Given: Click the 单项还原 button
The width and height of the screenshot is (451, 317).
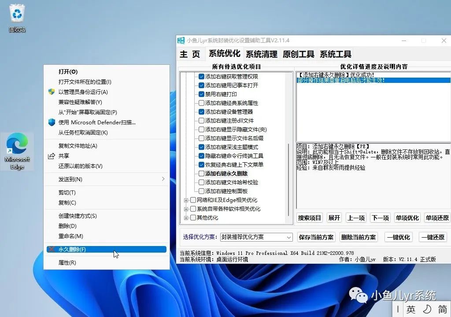Looking at the screenshot, I should tap(437, 218).
